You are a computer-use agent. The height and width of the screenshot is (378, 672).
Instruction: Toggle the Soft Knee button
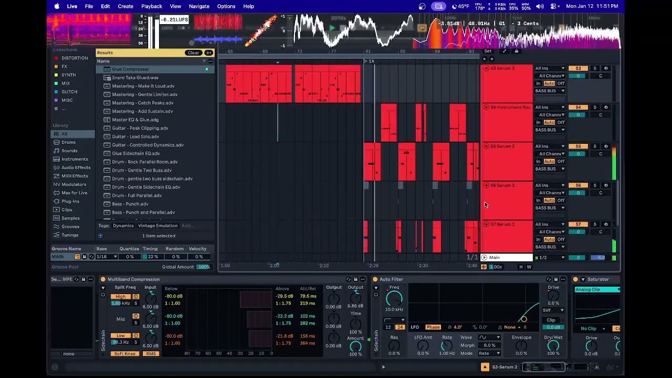[125, 354]
